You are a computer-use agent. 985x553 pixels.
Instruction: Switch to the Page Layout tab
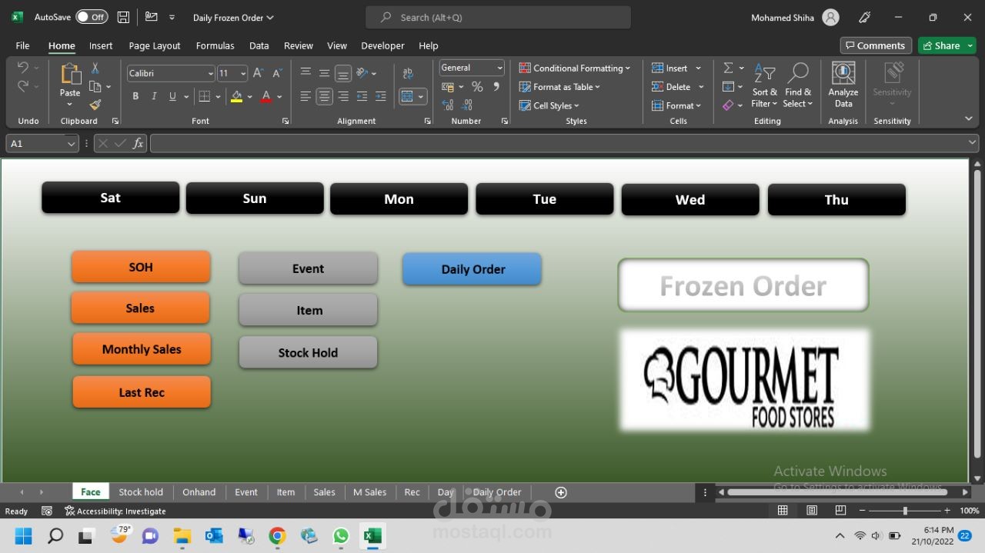[155, 45]
